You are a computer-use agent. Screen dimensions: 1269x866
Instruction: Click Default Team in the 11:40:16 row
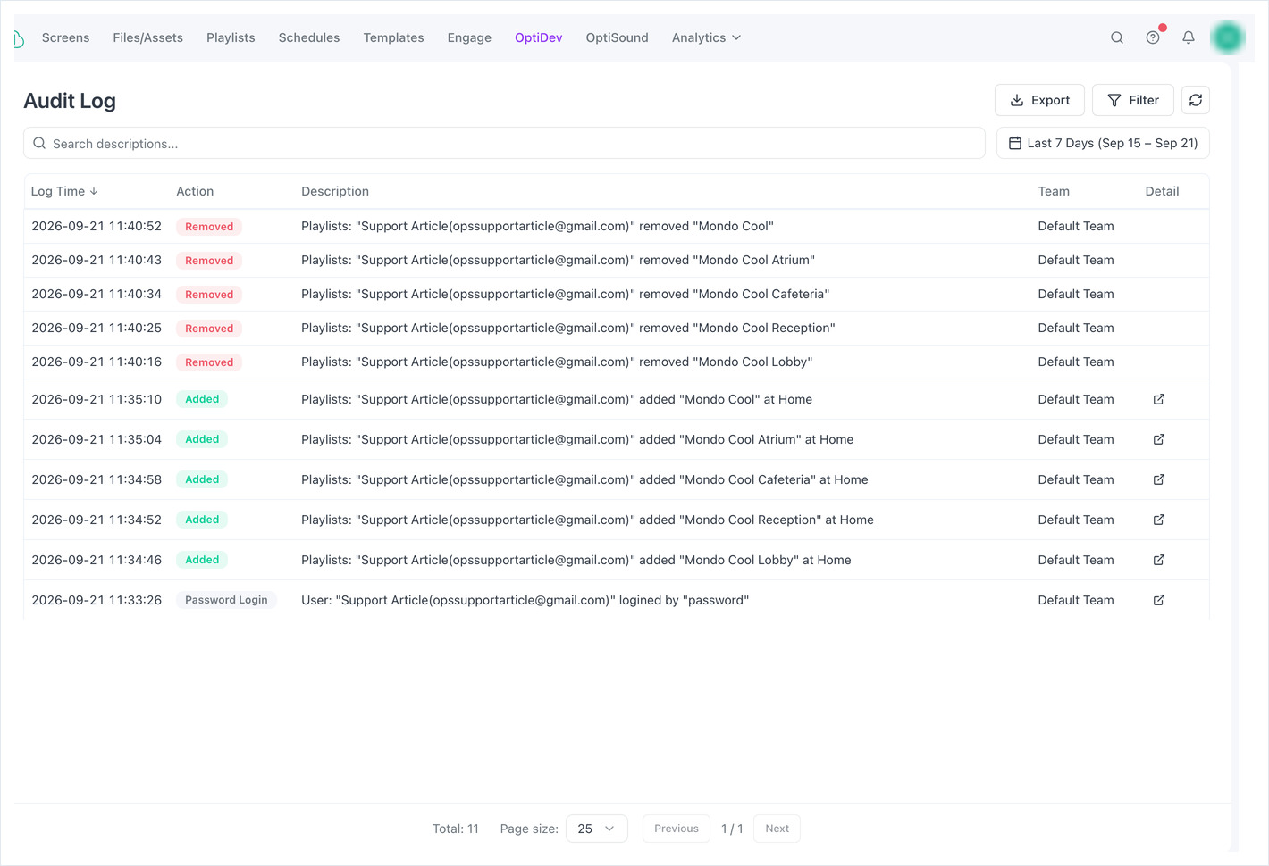(1076, 362)
